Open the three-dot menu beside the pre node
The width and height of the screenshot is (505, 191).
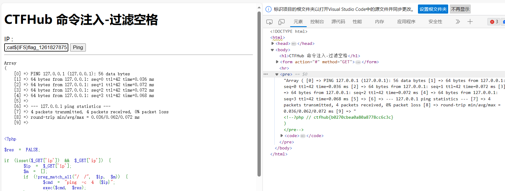tap(266, 74)
